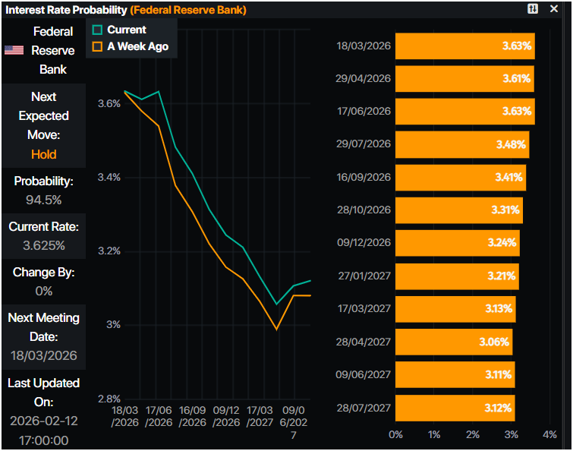Click the Next Meeting Date 18/03/2026 value

[44, 355]
